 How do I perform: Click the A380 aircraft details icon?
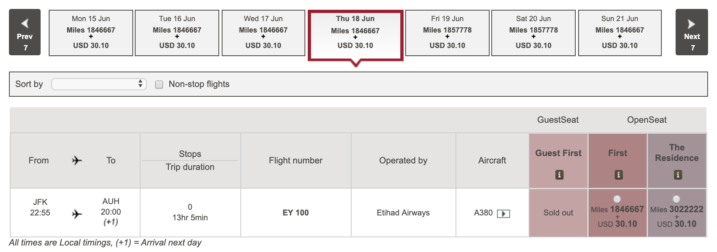point(503,213)
